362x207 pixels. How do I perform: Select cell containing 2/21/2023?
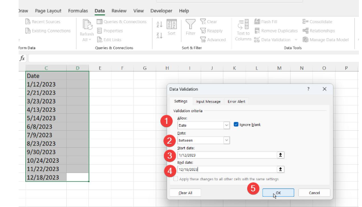pos(46,93)
